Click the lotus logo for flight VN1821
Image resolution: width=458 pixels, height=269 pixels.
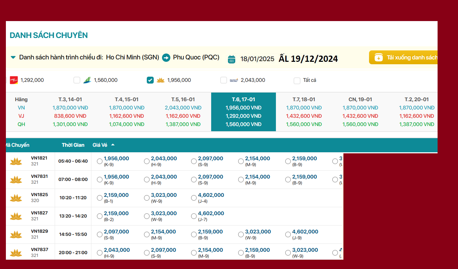[16, 161]
